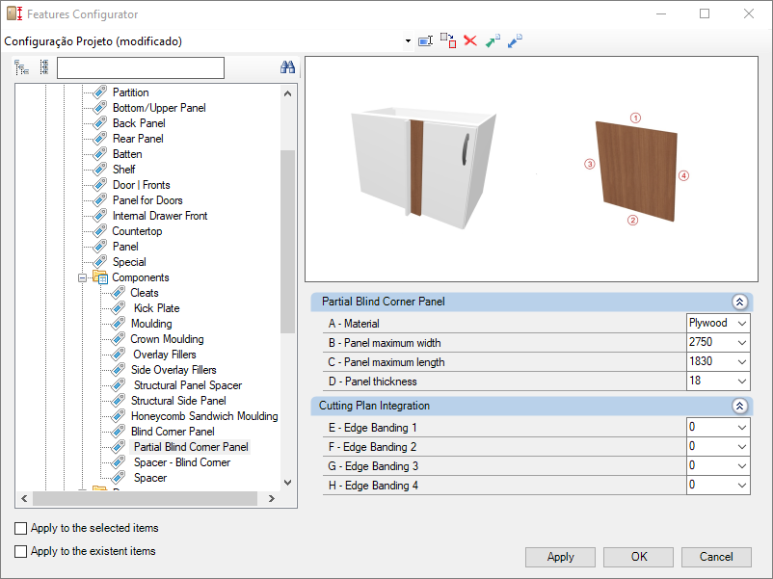The image size is (773, 579).
Task: Click the cabinet preview image
Action: 423,168
